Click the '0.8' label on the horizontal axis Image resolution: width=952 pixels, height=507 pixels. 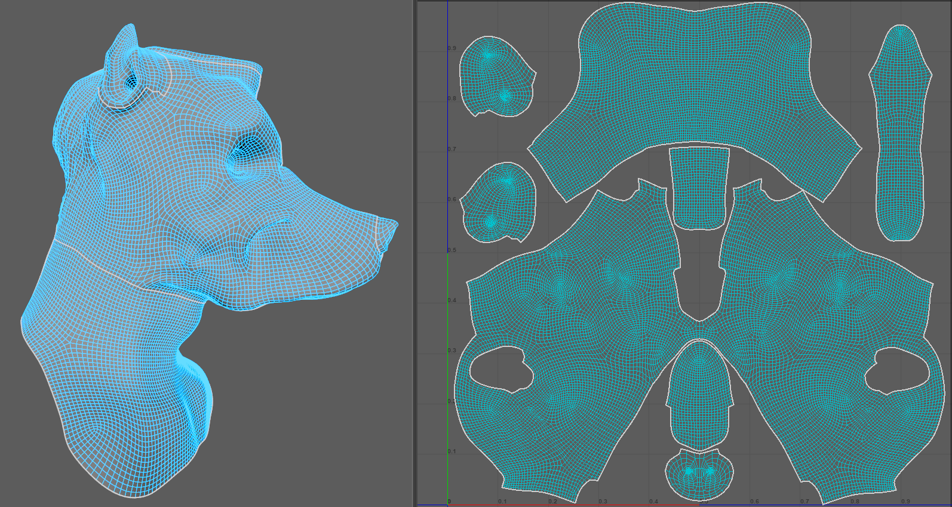pyautogui.click(x=855, y=502)
